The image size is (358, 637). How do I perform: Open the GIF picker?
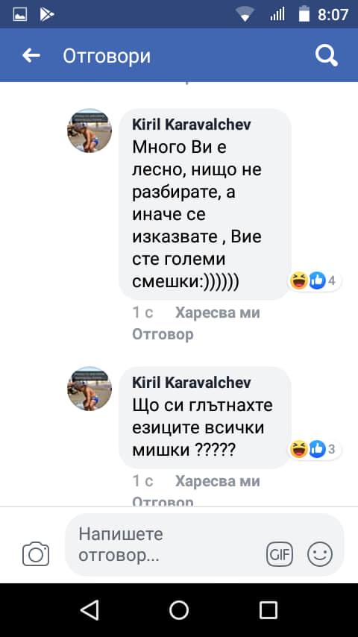pyautogui.click(x=280, y=554)
